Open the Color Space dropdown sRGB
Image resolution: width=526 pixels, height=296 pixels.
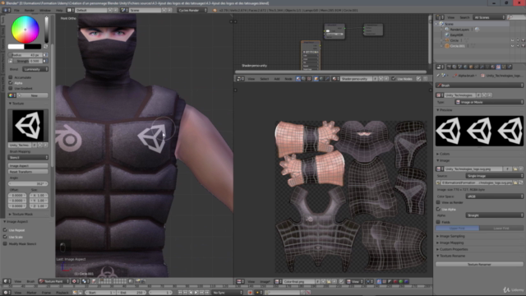point(495,197)
